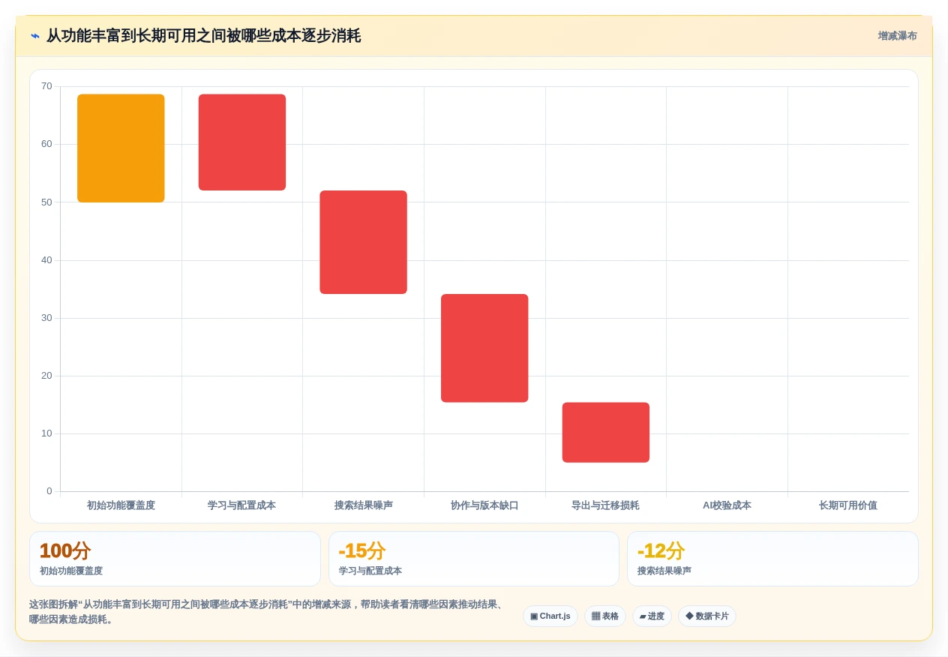Click the lightning icon beside the chart title
The image size is (948, 657).
(x=35, y=36)
